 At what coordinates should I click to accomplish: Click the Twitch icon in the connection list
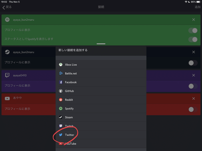click(61, 126)
